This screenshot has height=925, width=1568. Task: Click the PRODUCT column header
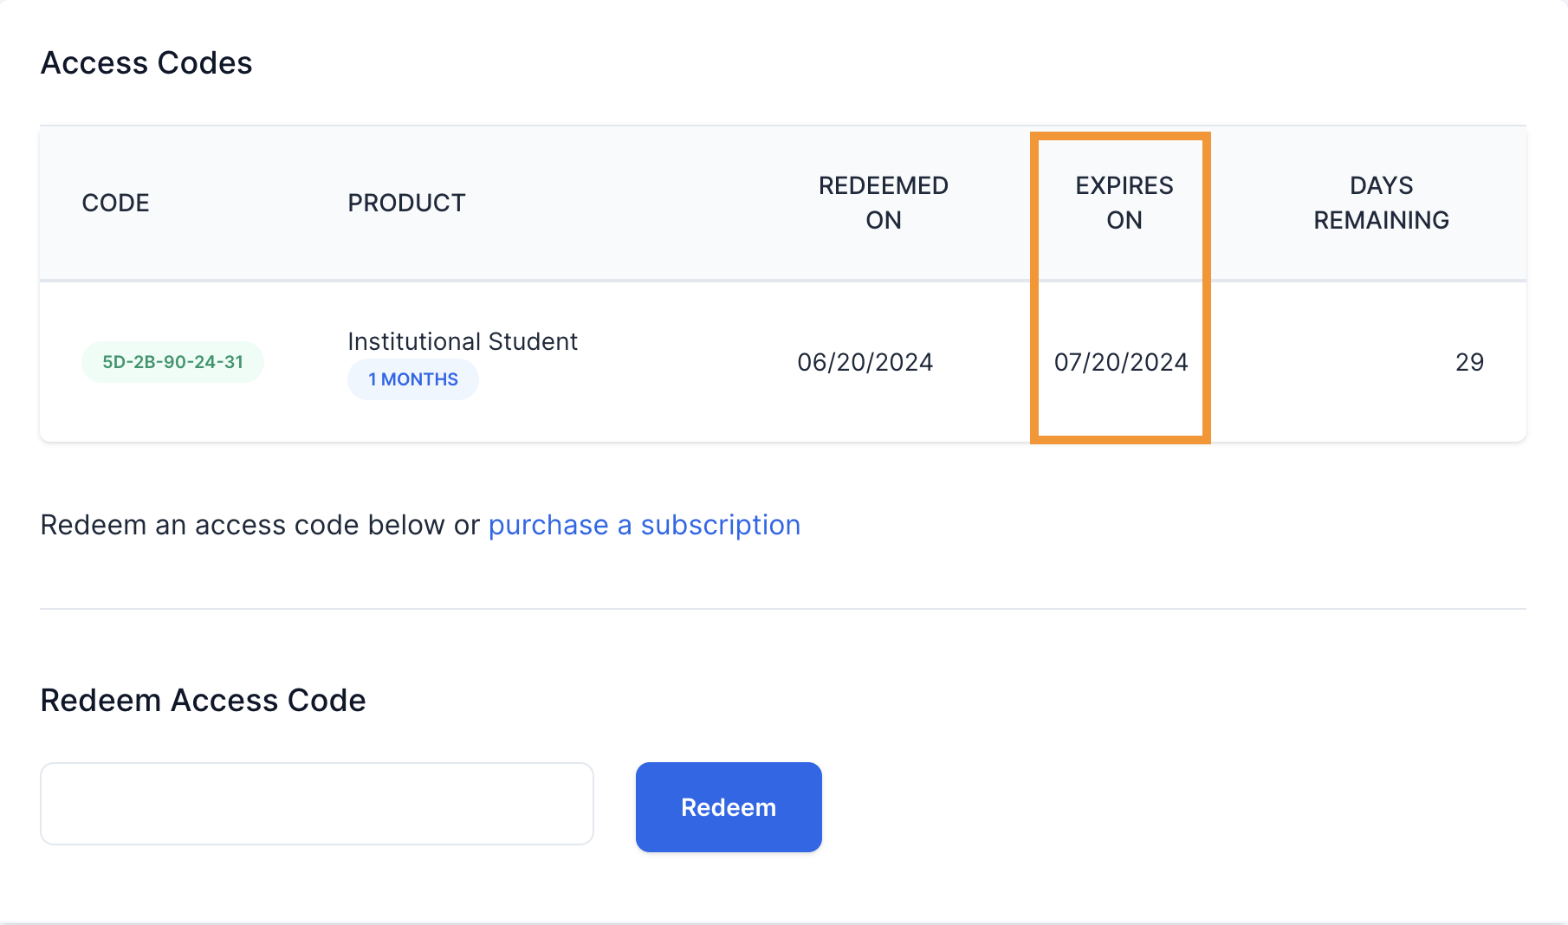click(405, 203)
